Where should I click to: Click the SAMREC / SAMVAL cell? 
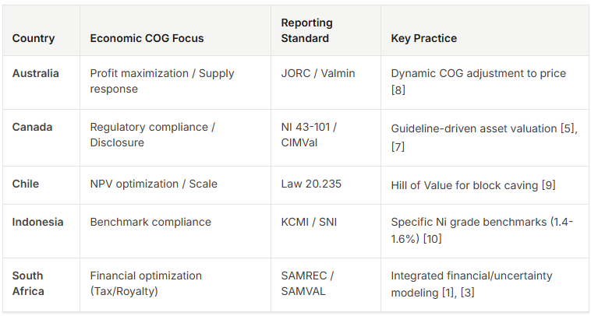click(306, 283)
